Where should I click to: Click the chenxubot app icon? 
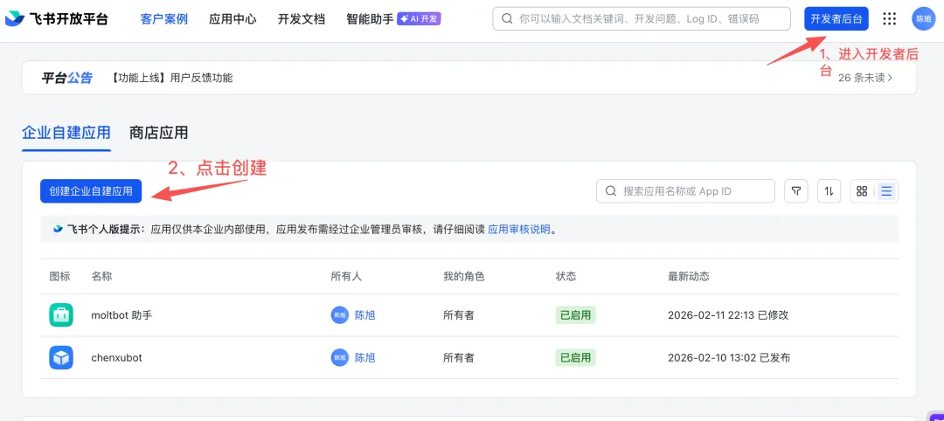coord(61,357)
